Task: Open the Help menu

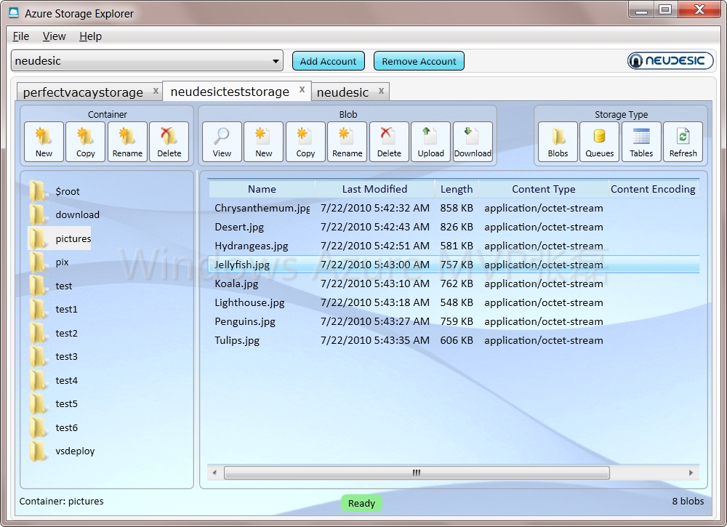Action: 90,36
